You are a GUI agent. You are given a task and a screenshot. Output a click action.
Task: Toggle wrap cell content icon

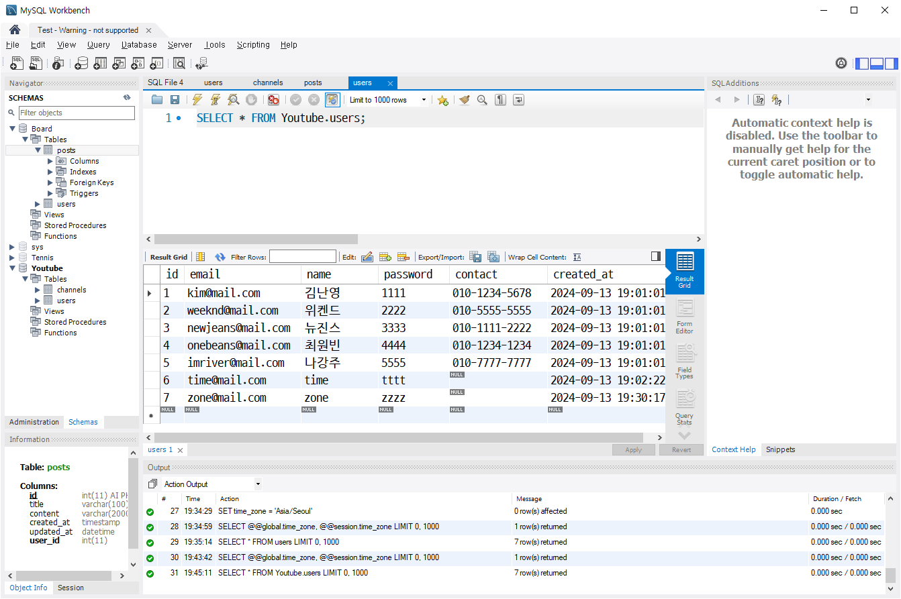[577, 257]
